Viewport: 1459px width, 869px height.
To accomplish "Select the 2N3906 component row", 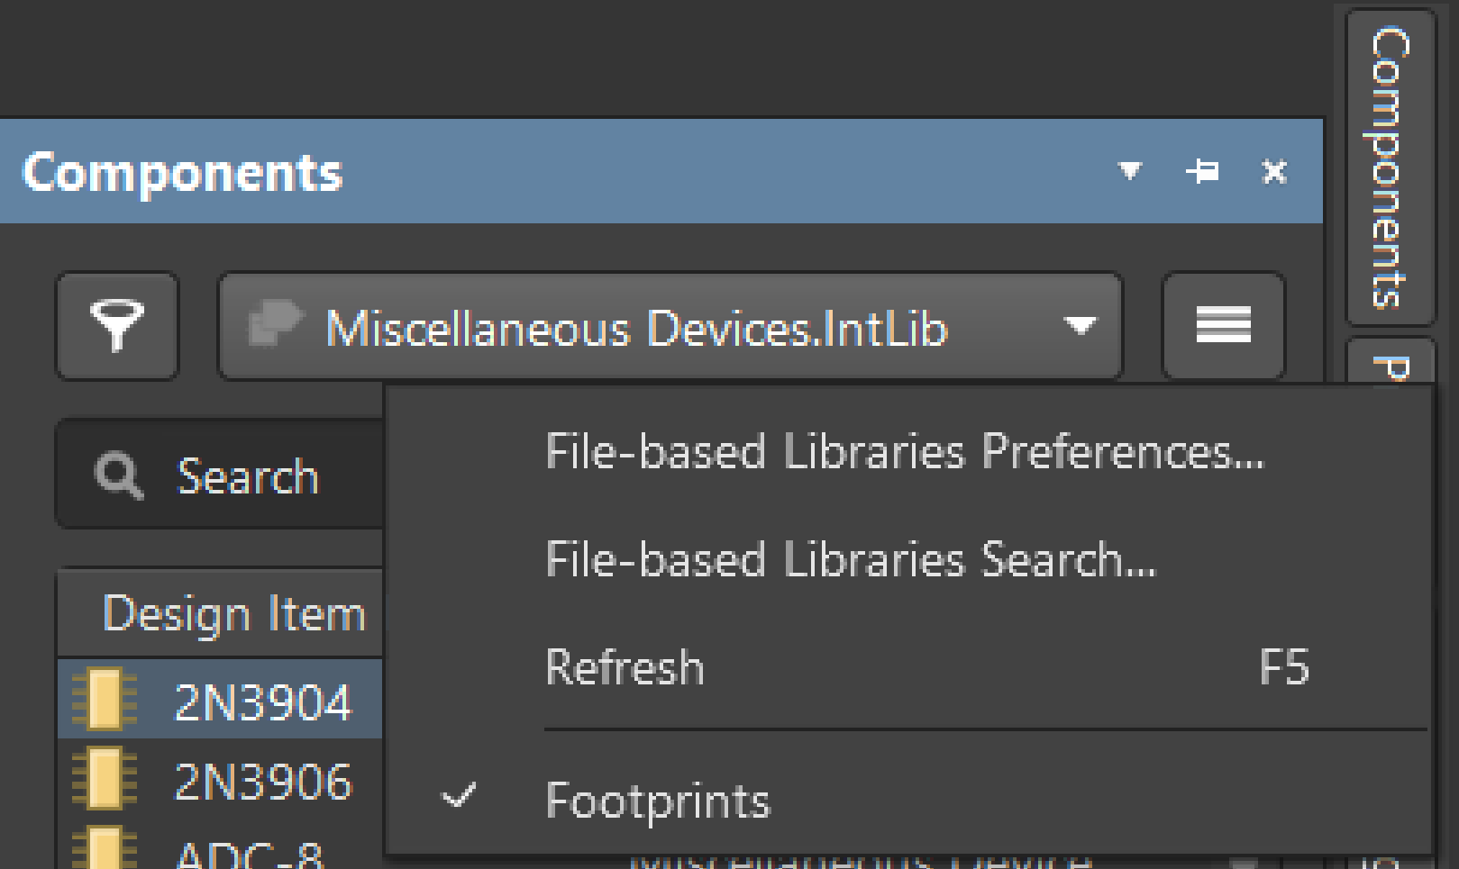I will coord(261,781).
